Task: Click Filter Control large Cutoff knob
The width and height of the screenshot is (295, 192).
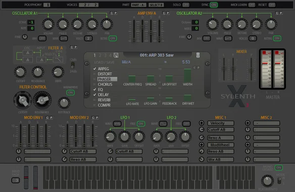Action: 23,101
